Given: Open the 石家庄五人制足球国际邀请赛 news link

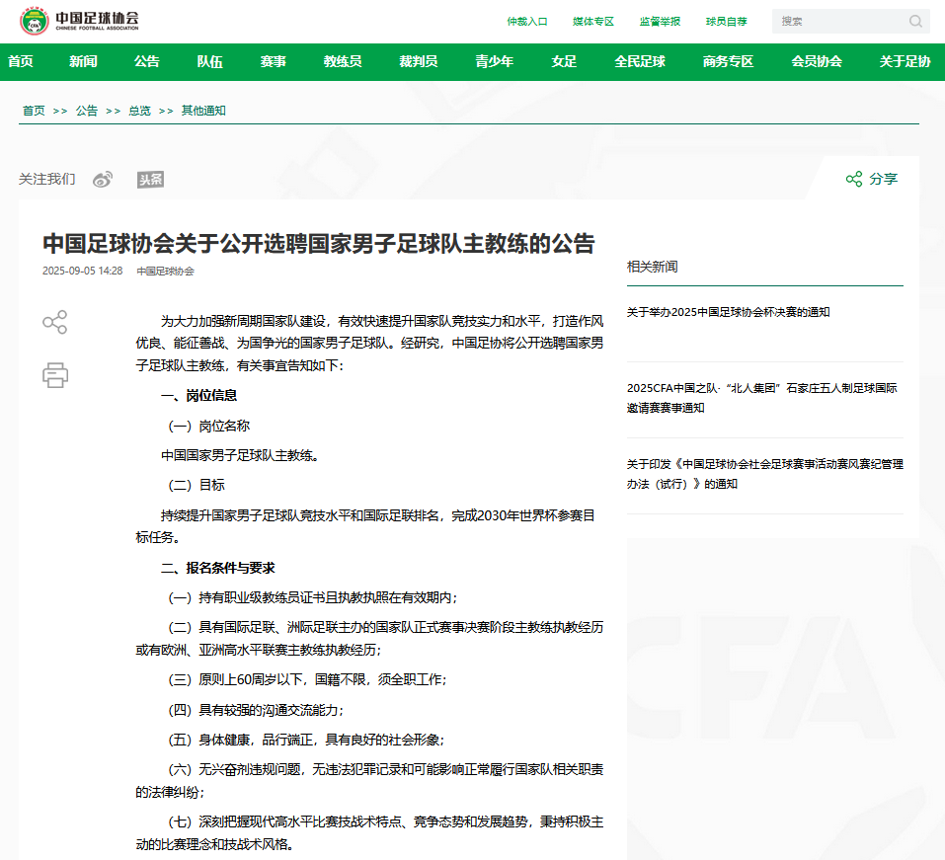Looking at the screenshot, I should click(764, 399).
